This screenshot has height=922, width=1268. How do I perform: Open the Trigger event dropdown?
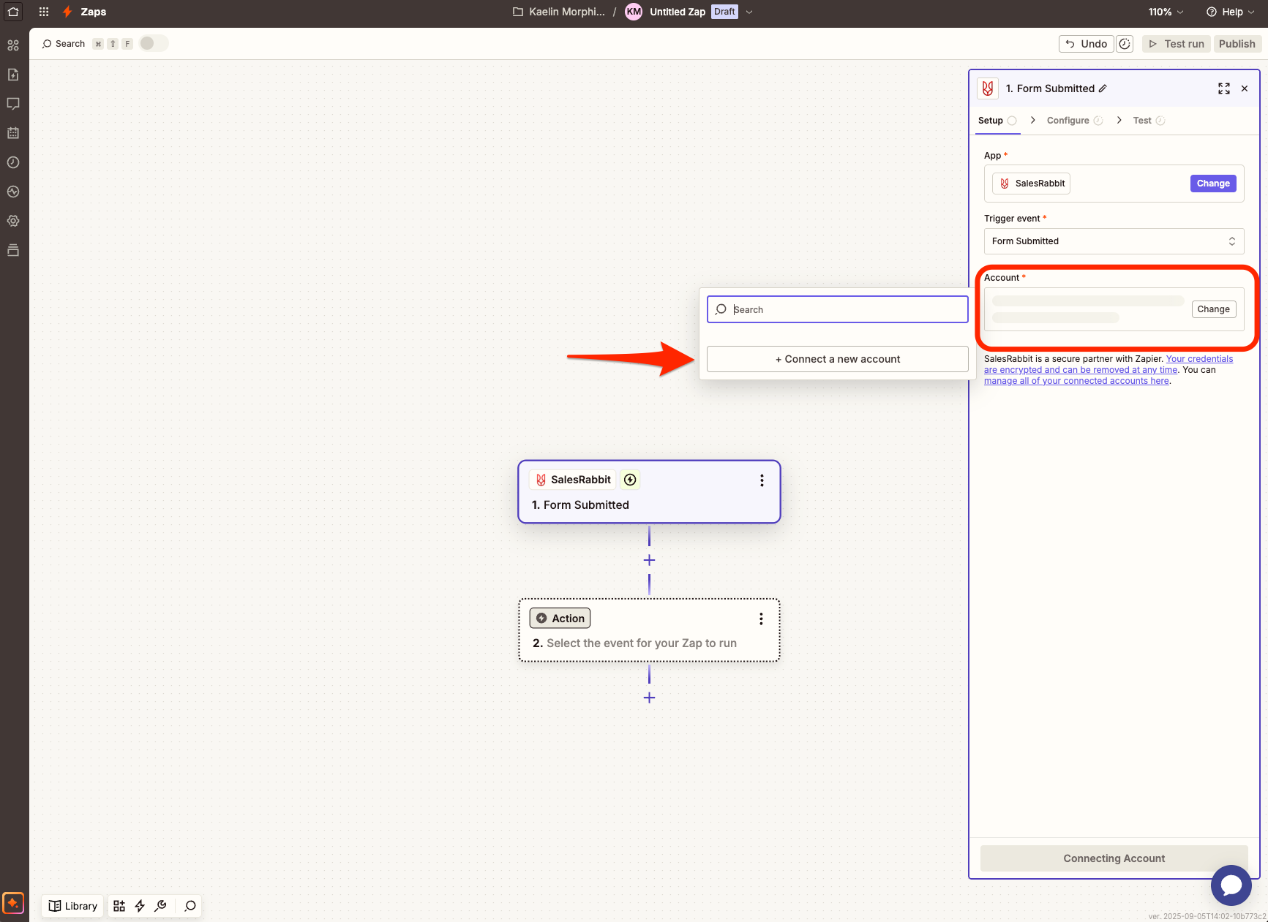coord(1113,241)
